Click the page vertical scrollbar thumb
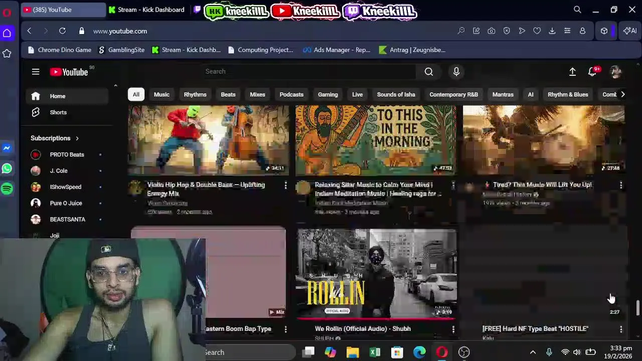Screen dimensions: 642x361 point(637,307)
